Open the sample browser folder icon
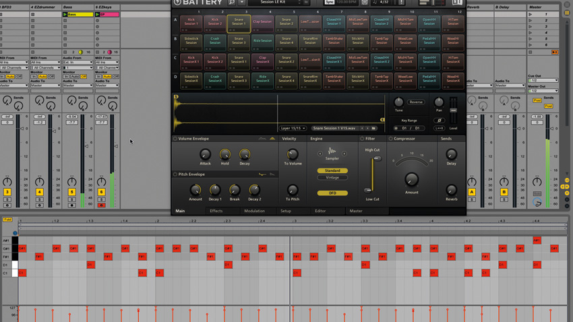This screenshot has height=322, width=573. coord(373,128)
